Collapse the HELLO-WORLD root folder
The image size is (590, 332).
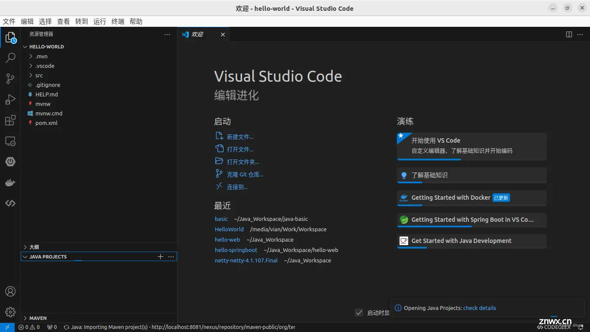(x=99, y=47)
